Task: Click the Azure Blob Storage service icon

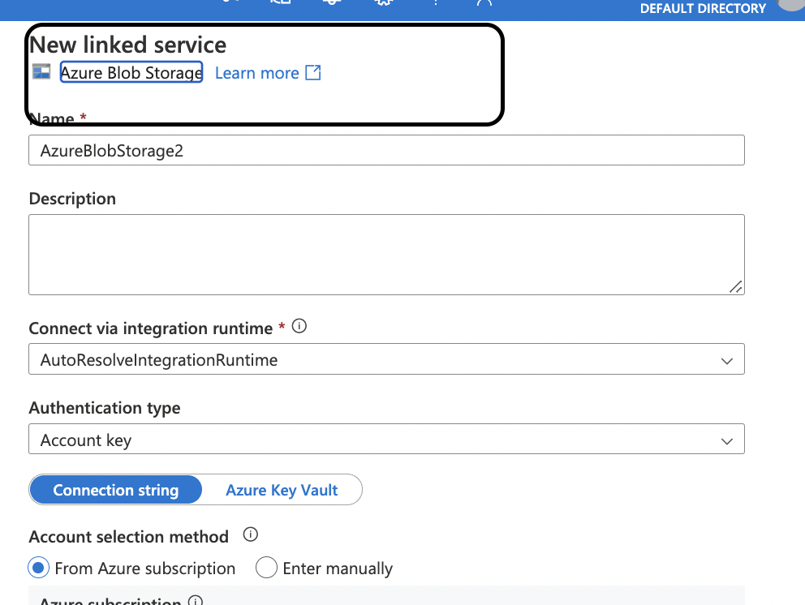Action: pos(40,71)
